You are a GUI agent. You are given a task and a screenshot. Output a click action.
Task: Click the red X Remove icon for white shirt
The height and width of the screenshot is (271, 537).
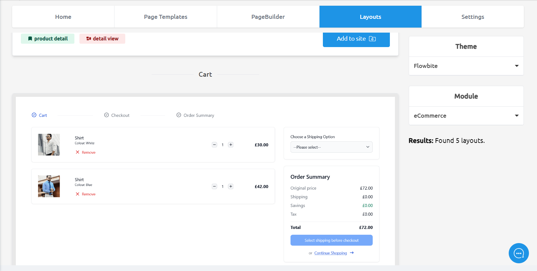tap(78, 152)
